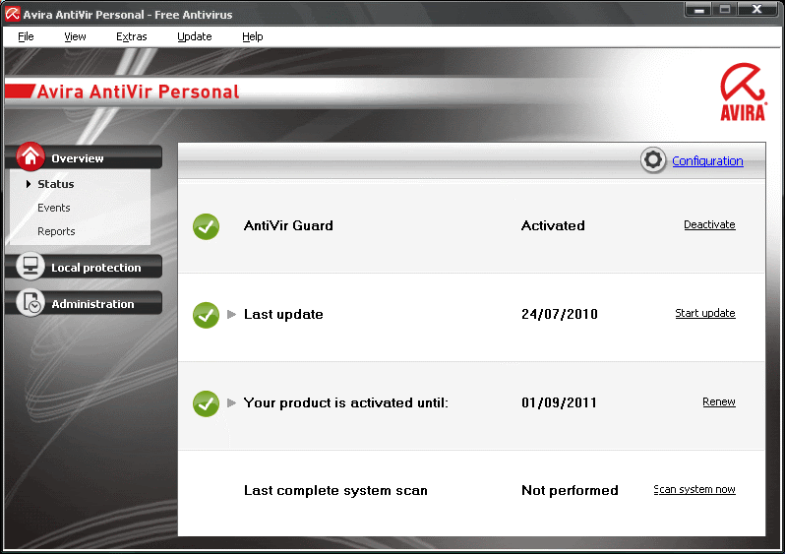This screenshot has width=785, height=554.
Task: Click the Start update link
Action: click(x=704, y=314)
